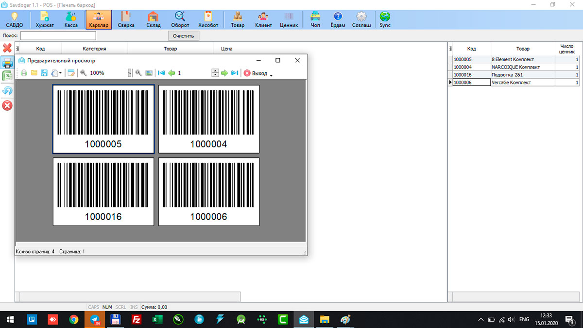Click the zoom out magnifier icon
Image resolution: width=583 pixels, height=328 pixels.
pyautogui.click(x=83, y=73)
